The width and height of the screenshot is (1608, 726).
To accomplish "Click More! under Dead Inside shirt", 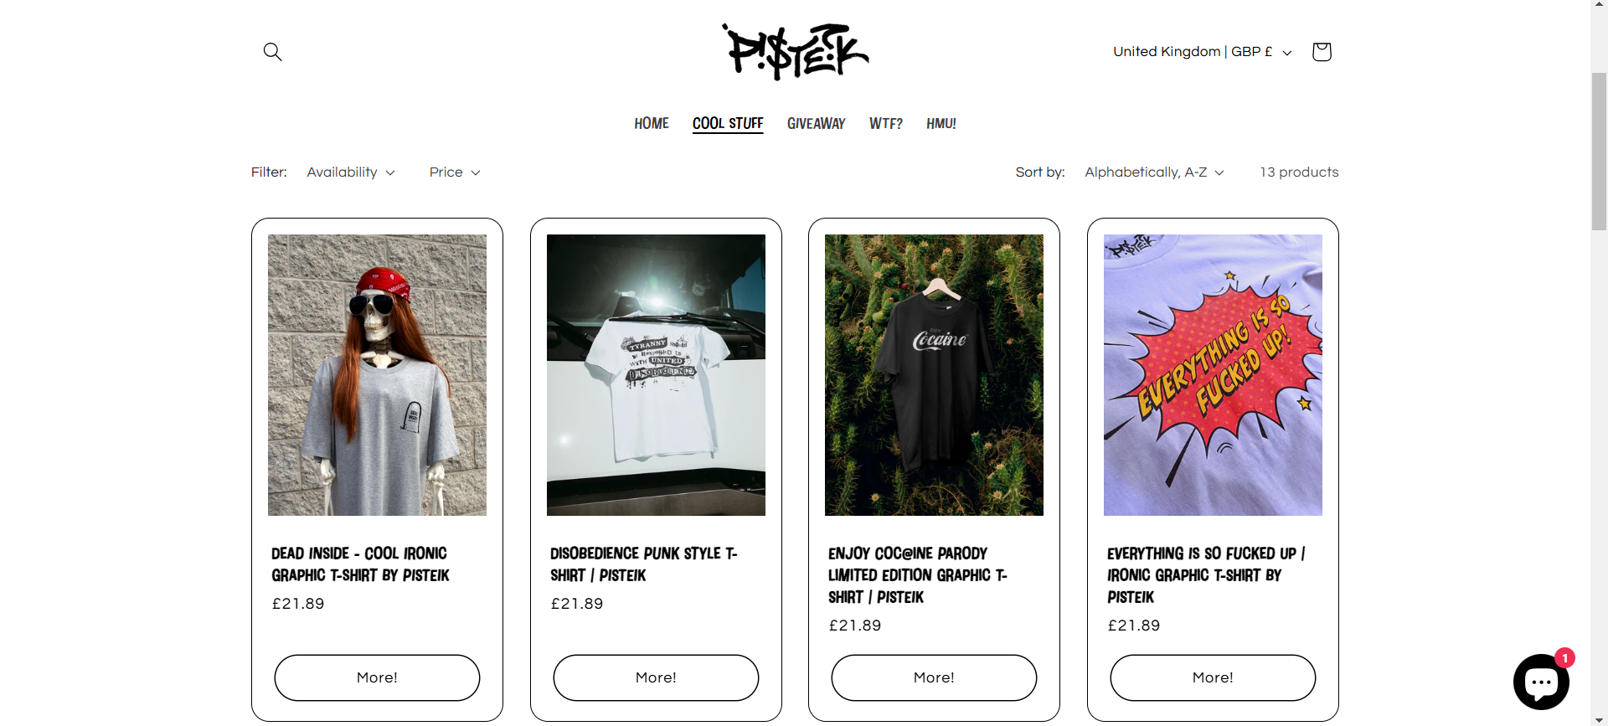I will click(377, 677).
